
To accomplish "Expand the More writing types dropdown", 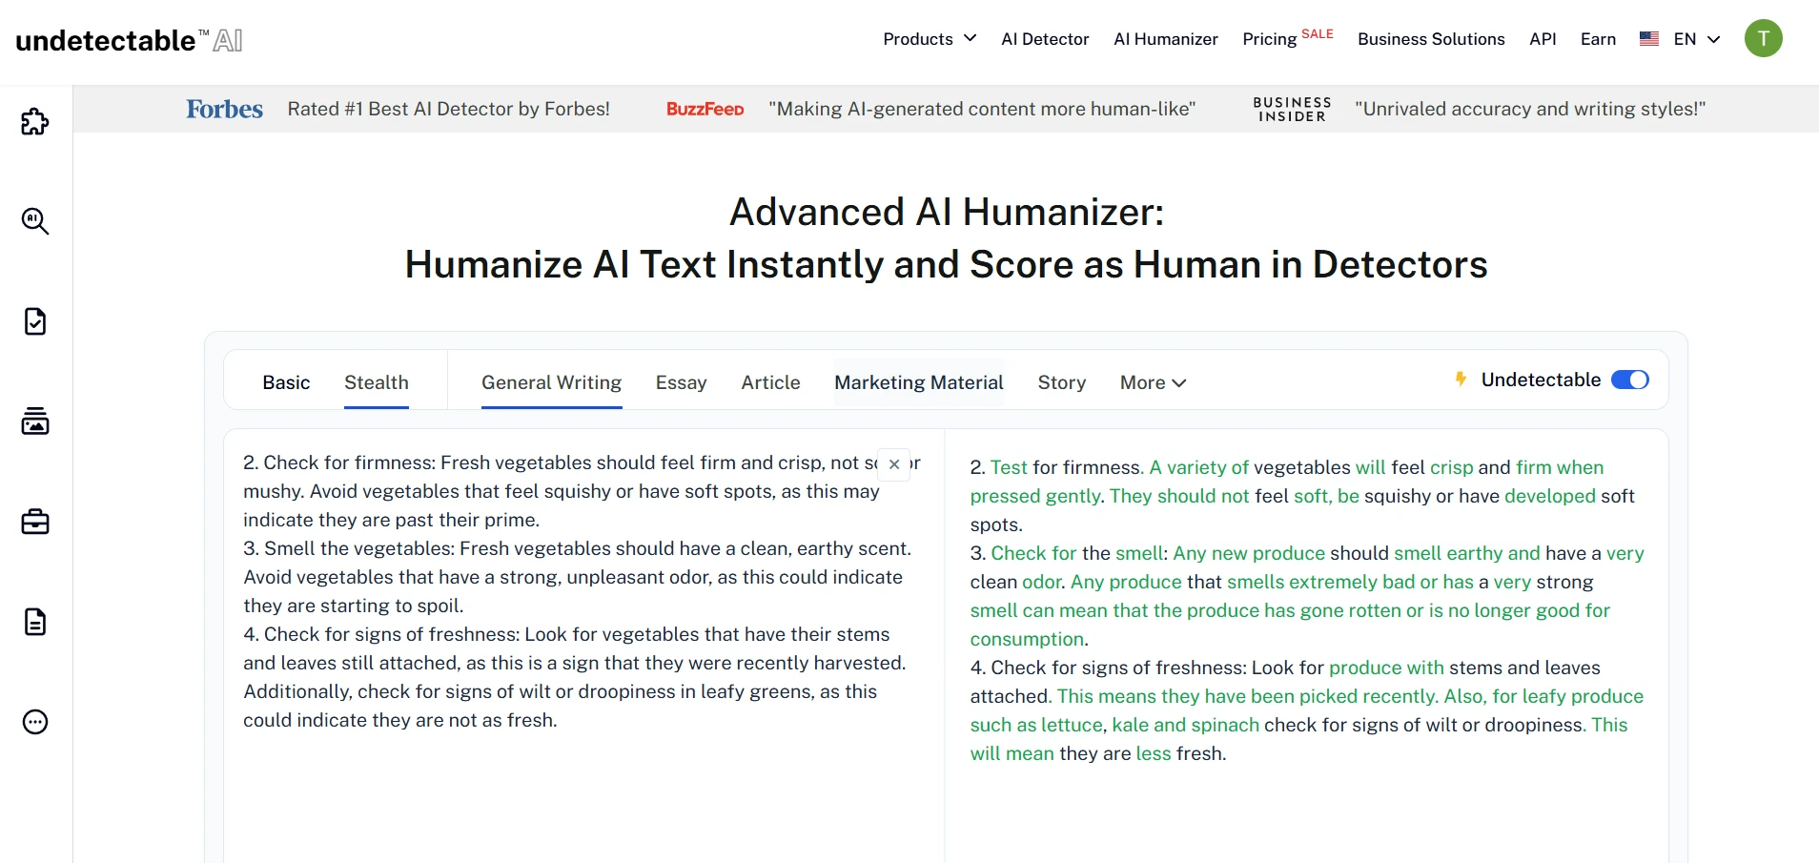I will (1153, 382).
